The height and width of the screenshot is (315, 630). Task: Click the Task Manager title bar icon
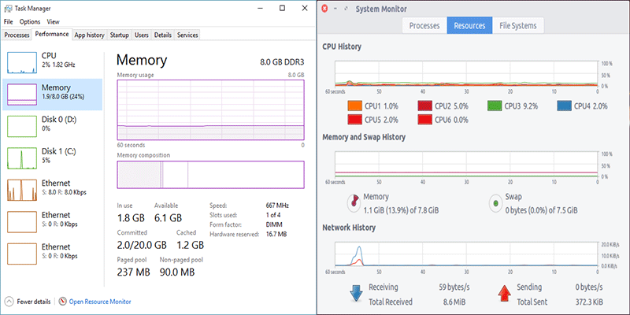[x=7, y=8]
